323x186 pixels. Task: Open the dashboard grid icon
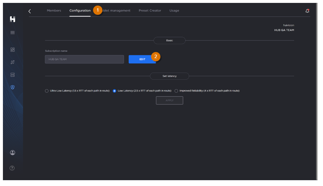pos(13,50)
